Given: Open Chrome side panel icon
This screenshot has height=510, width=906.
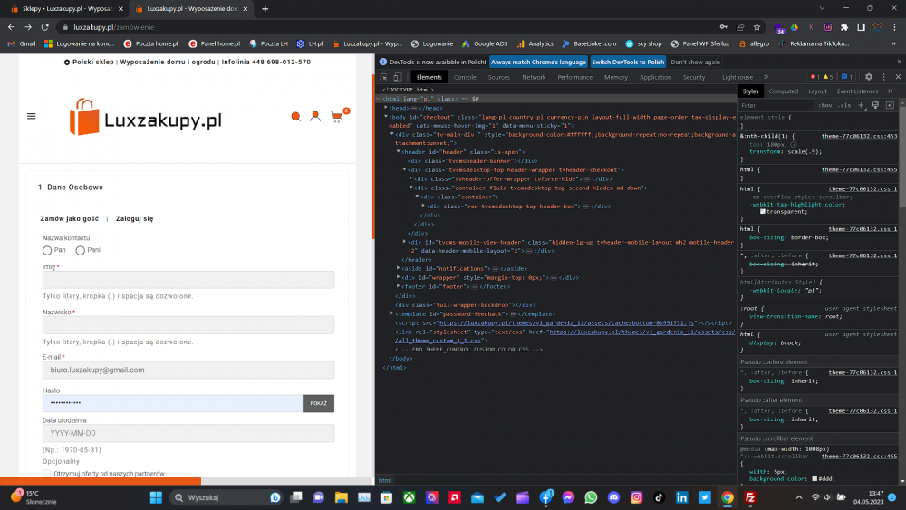Looking at the screenshot, I should tap(861, 27).
